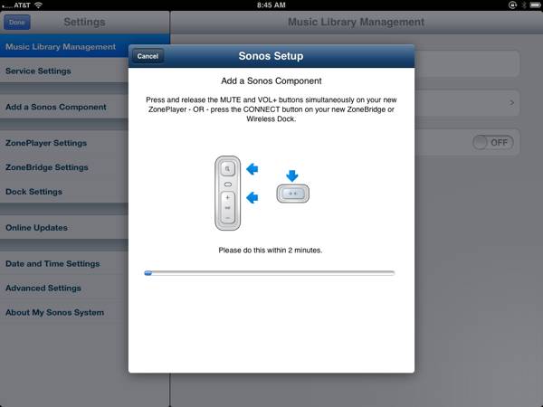This screenshot has width=543, height=407.
Task: Tap the orientation lock icon in the status bar
Action: point(512,5)
